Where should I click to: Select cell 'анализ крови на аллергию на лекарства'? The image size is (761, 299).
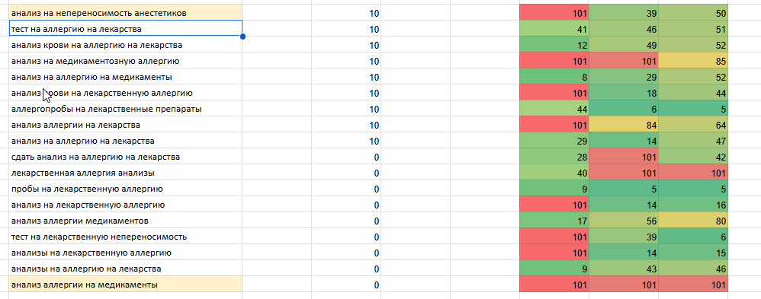125,45
